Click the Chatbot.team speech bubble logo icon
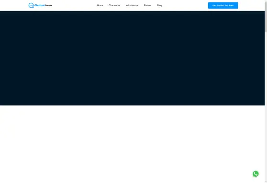Image resolution: width=267 pixels, height=183 pixels. click(31, 5)
